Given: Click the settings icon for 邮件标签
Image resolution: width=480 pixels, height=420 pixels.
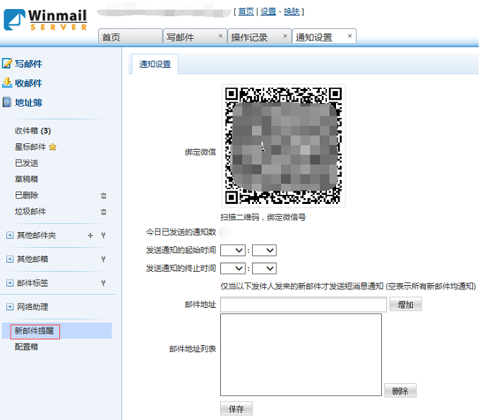Looking at the screenshot, I should [x=104, y=283].
